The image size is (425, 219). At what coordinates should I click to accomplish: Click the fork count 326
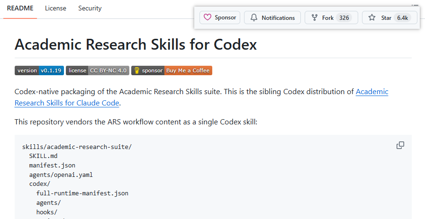(344, 18)
